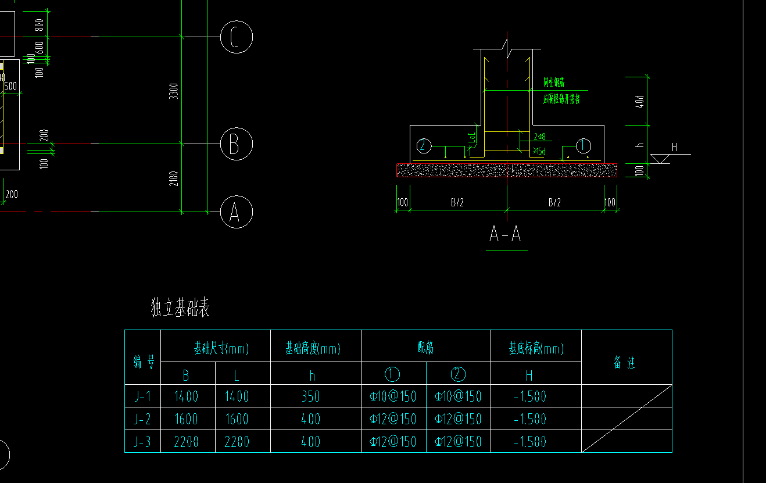Select J-1 L value 1400
The image size is (766, 483).
237,397
